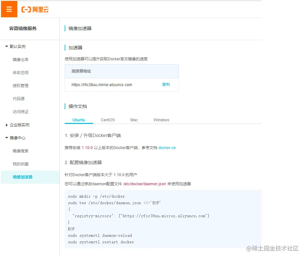Switch to the CentOS tab

108,120
